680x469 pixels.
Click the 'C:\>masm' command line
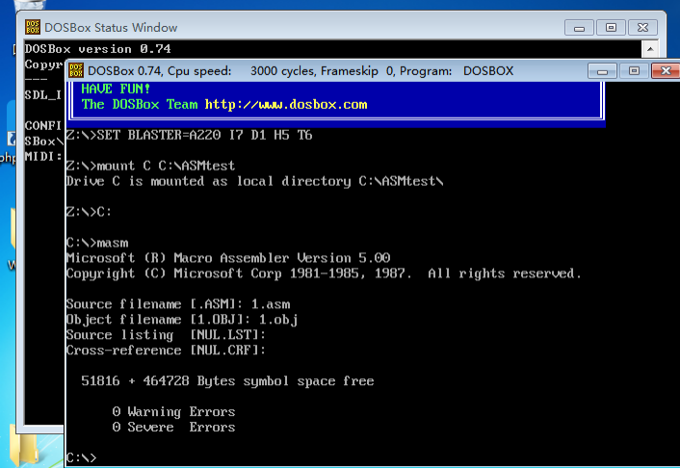(97, 243)
